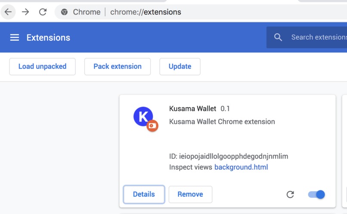Click Load unpacked button
The height and width of the screenshot is (214, 347).
pos(42,66)
